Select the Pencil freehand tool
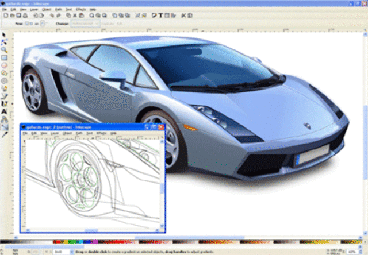The image size is (368, 255). (x=4, y=88)
